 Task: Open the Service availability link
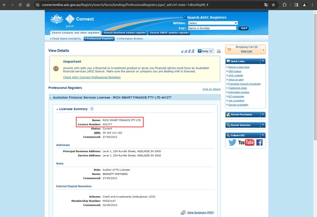click(239, 105)
